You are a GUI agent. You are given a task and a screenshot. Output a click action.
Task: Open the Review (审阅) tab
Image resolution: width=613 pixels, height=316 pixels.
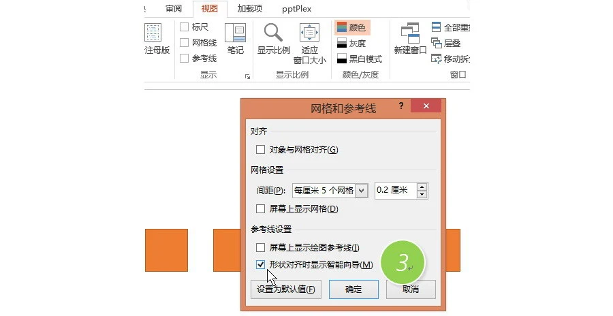pos(174,9)
